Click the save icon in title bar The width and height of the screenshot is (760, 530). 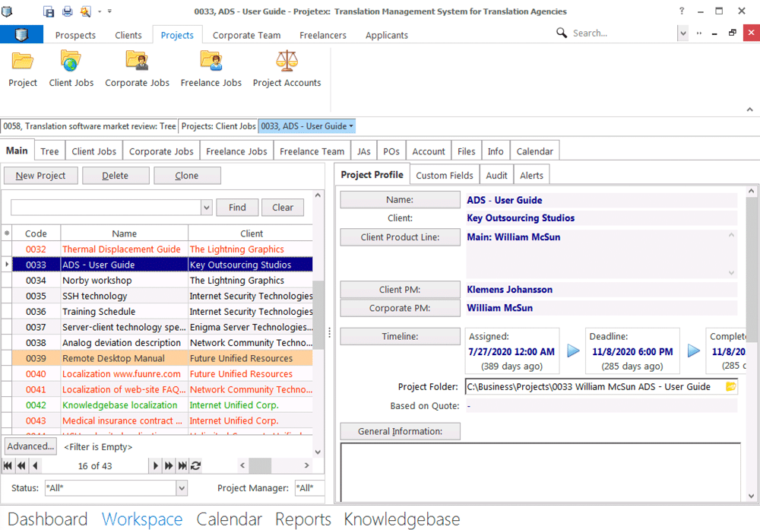[49, 11]
